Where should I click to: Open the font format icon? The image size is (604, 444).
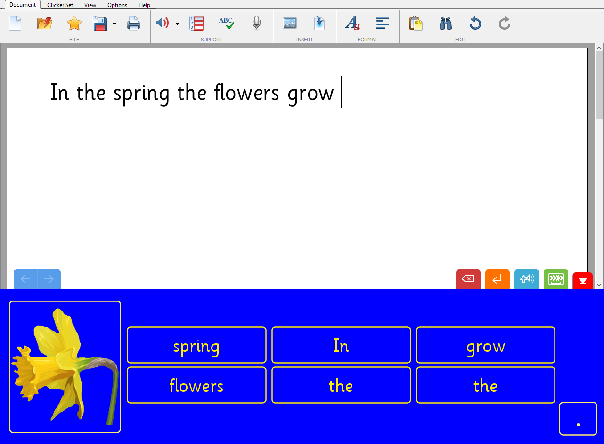(x=352, y=23)
